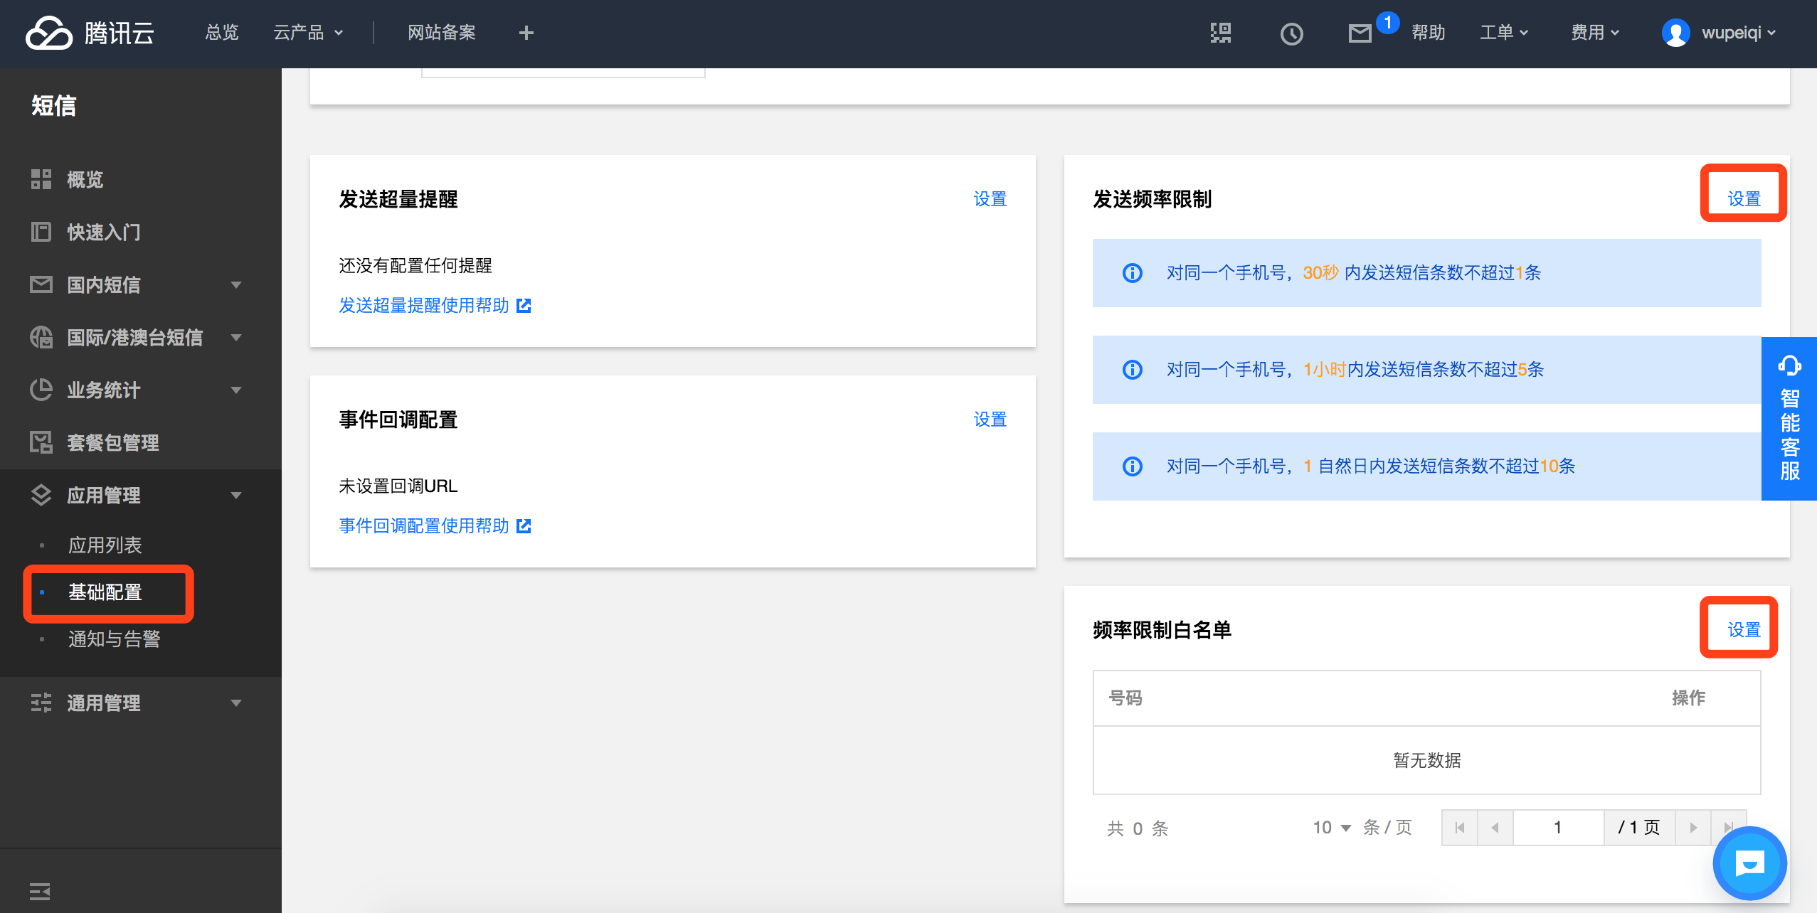Screen dimensions: 1817x913
Task: Open 发送超量提醒使用帮助 link
Action: pyautogui.click(x=424, y=306)
